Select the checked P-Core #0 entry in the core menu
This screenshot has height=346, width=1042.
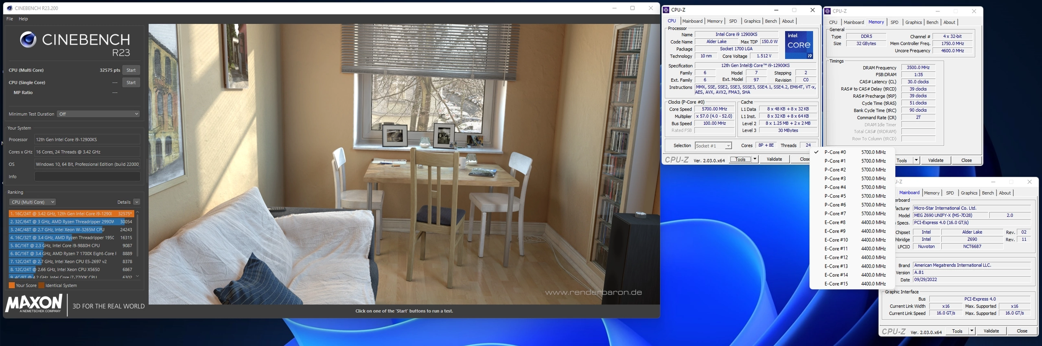[852, 152]
